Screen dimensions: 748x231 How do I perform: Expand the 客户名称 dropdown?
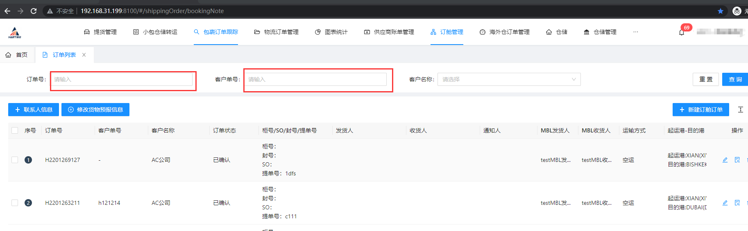tap(509, 79)
